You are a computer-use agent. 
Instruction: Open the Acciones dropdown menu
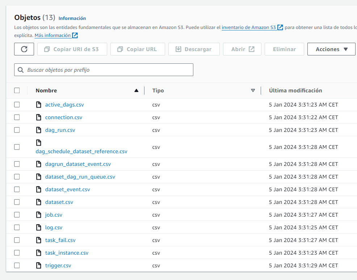[331, 49]
